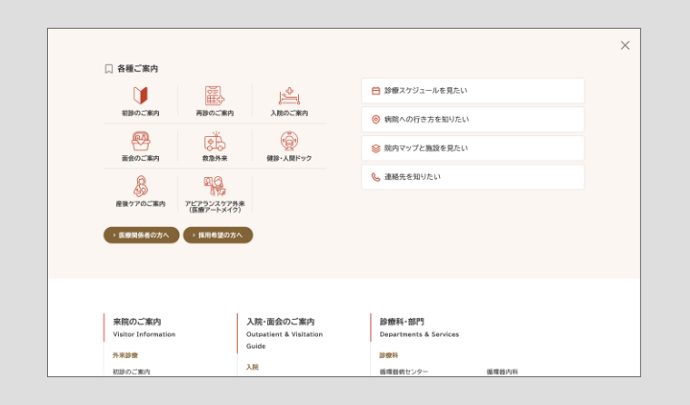Go to 循環器病センター link
The height and width of the screenshot is (405, 690).
[404, 371]
